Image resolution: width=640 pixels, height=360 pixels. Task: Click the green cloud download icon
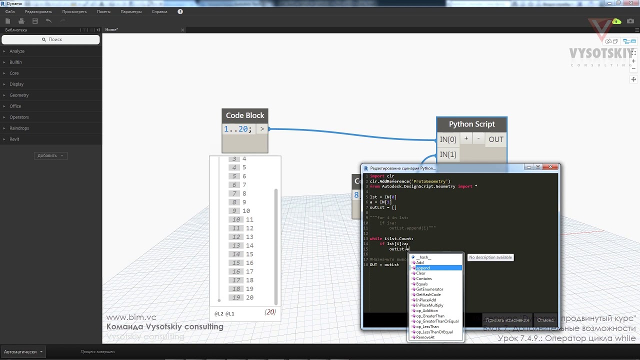point(616,21)
